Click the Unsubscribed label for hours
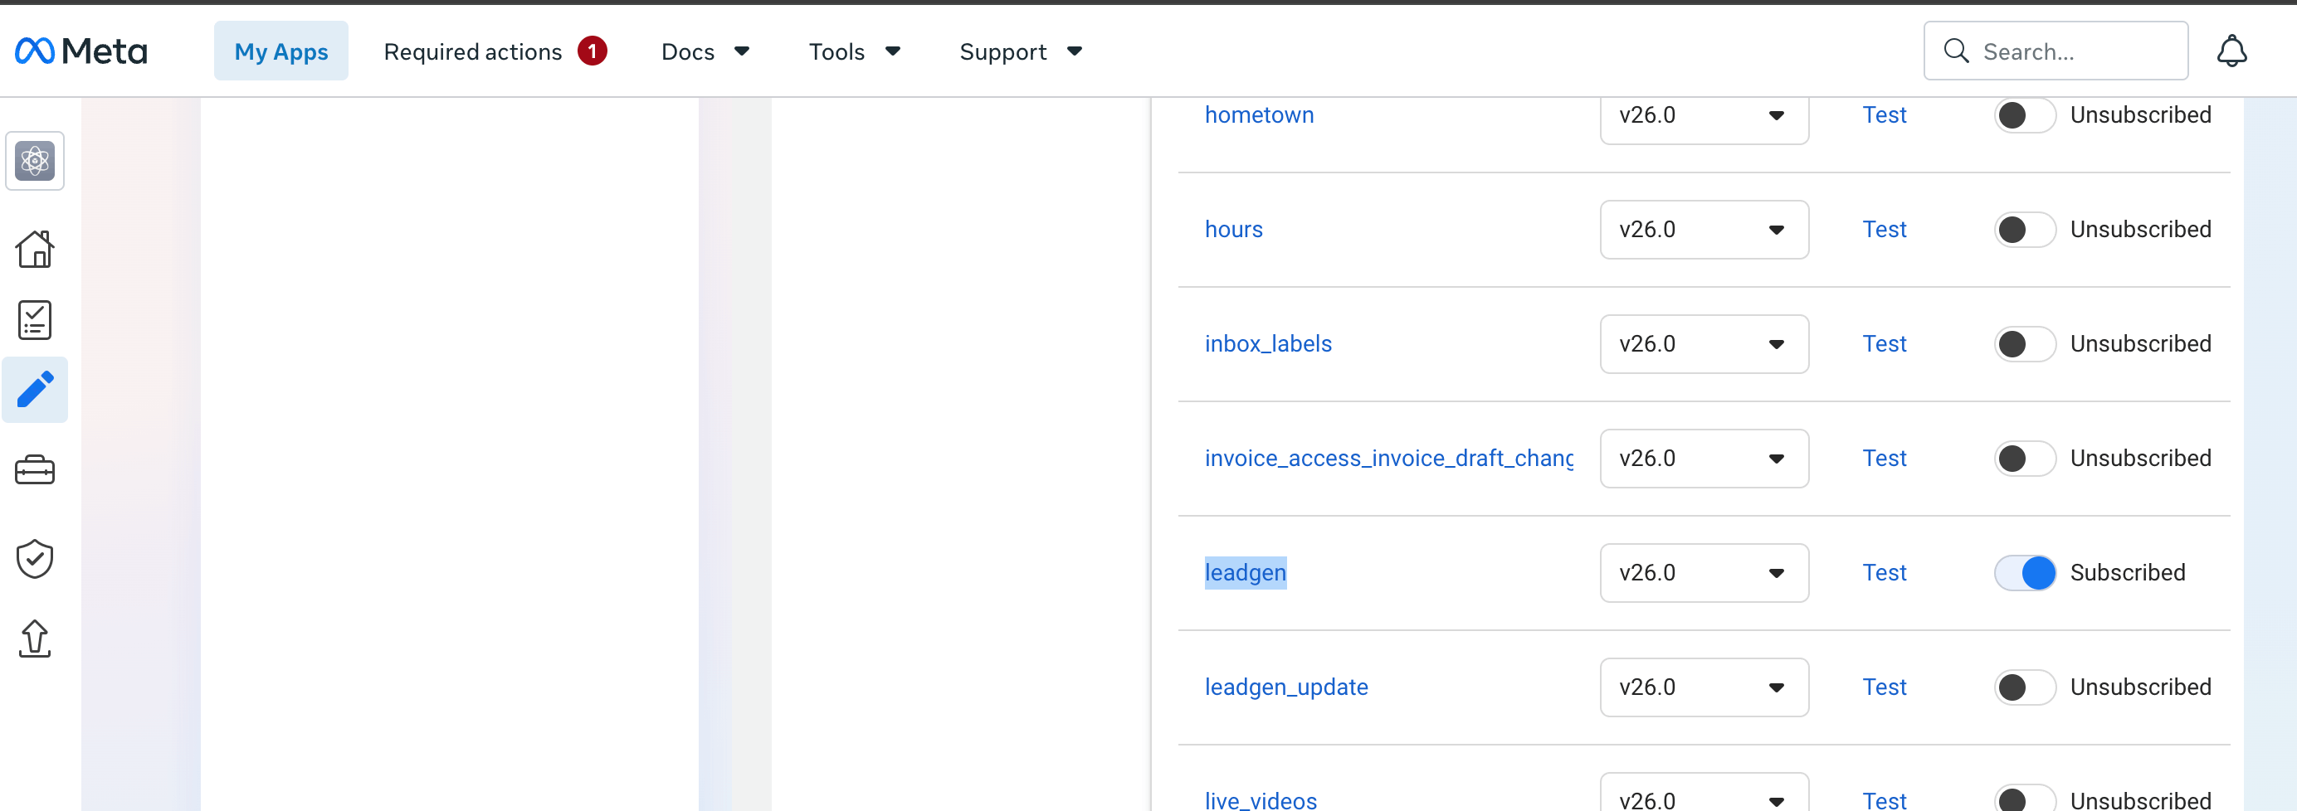The width and height of the screenshot is (2297, 811). coord(2140,229)
